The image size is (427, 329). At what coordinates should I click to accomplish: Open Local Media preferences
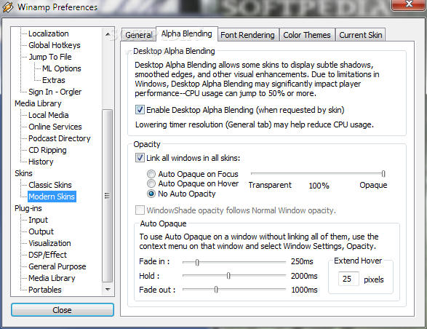(x=49, y=115)
